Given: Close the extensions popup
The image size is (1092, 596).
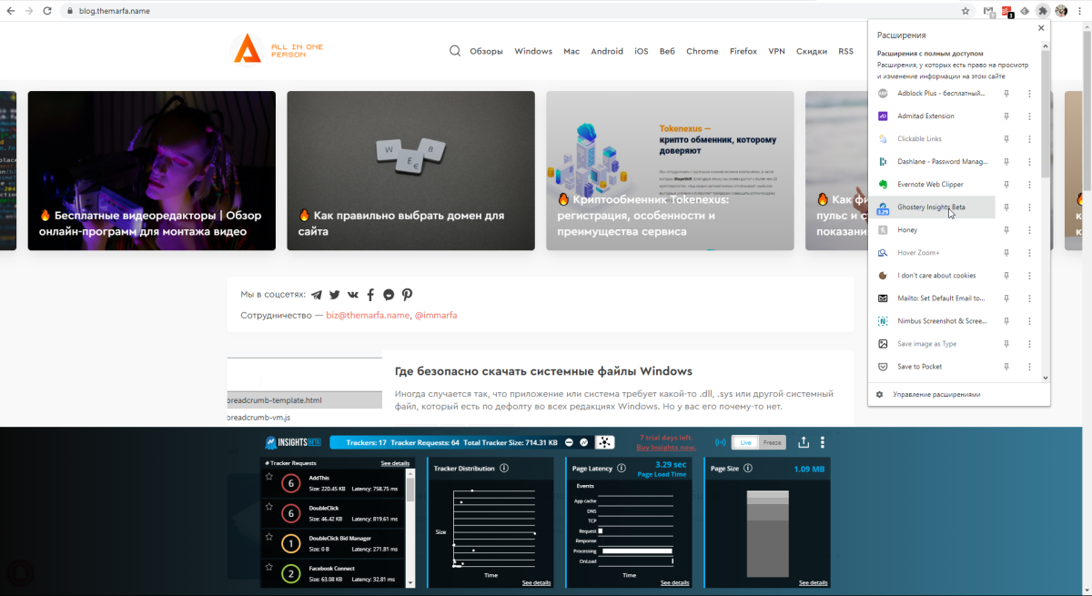Looking at the screenshot, I should point(1041,28).
